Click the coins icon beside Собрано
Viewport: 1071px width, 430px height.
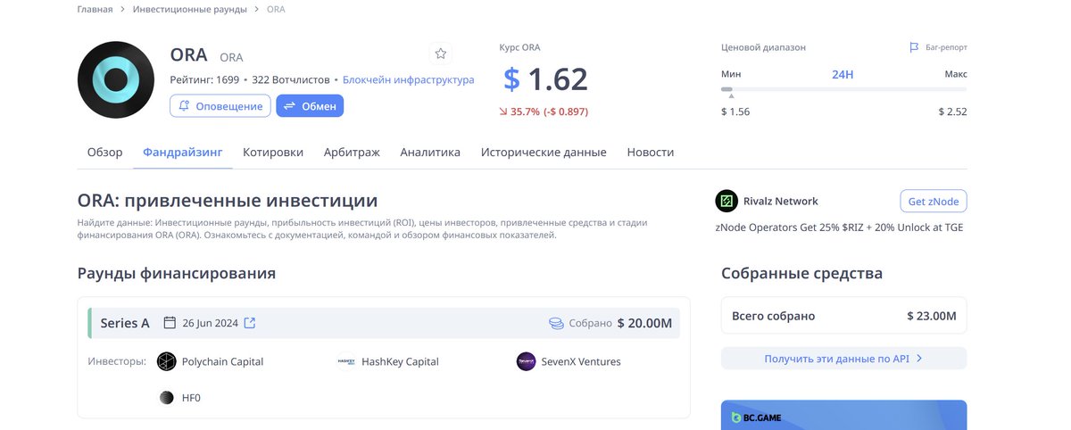pyautogui.click(x=556, y=323)
